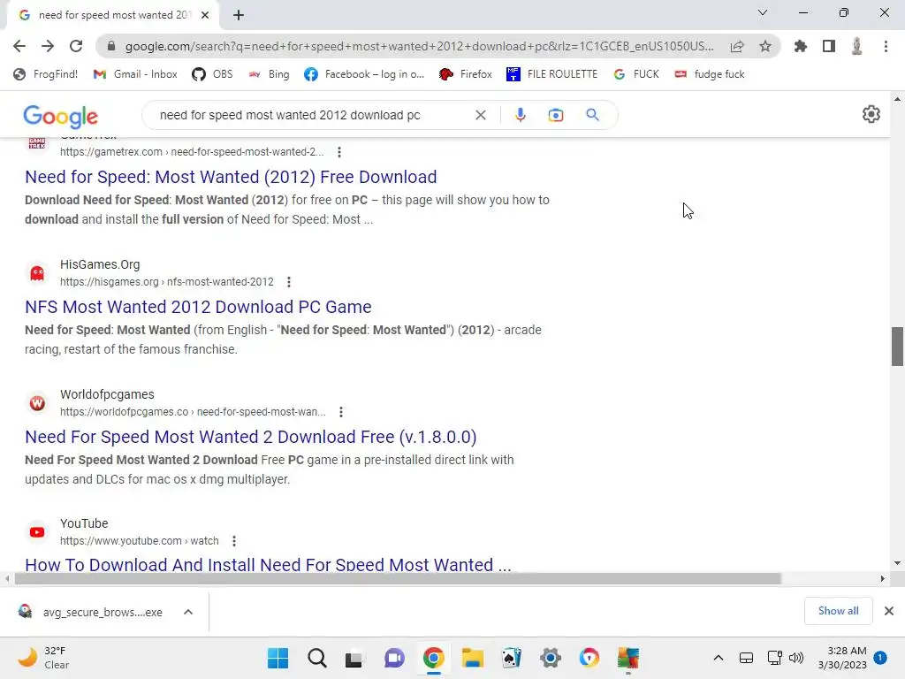Open a new browser tab
Screen dimensions: 905x679
pyautogui.click(x=239, y=15)
